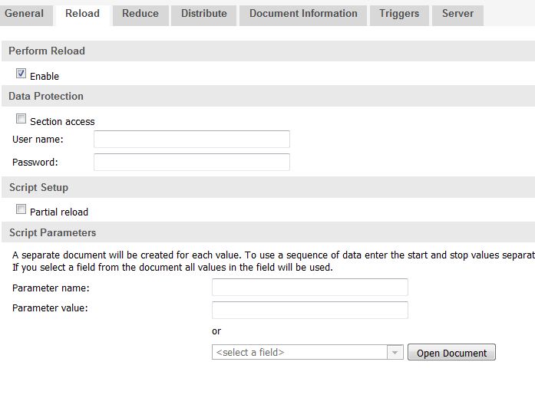535x398 pixels.
Task: Tick the Partial reload checkbox
Action: [x=21, y=209]
